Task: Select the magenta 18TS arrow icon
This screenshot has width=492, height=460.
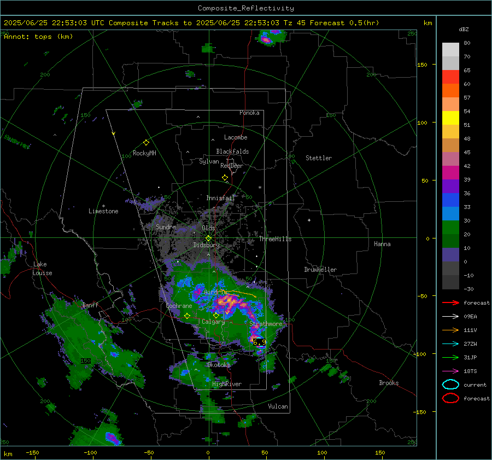Action: click(x=450, y=371)
